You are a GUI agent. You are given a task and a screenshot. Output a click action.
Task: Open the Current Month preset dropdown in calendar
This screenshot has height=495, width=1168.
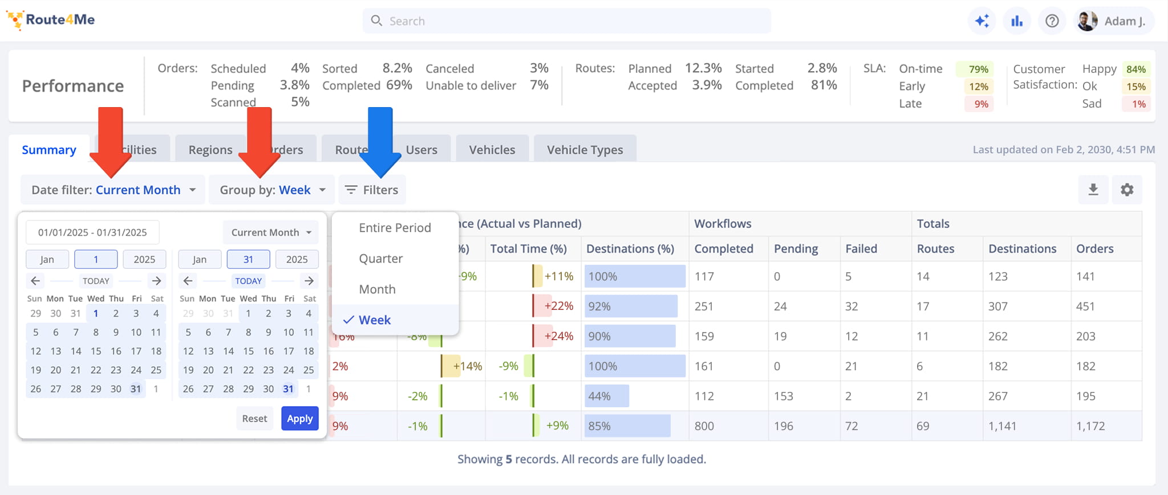pyautogui.click(x=271, y=232)
